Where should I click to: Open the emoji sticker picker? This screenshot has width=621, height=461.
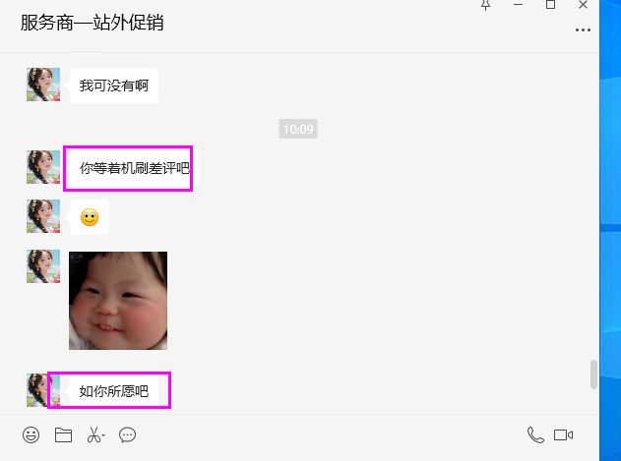click(x=31, y=434)
